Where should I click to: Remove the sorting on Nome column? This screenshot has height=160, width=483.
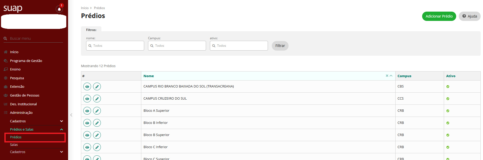[387, 76]
